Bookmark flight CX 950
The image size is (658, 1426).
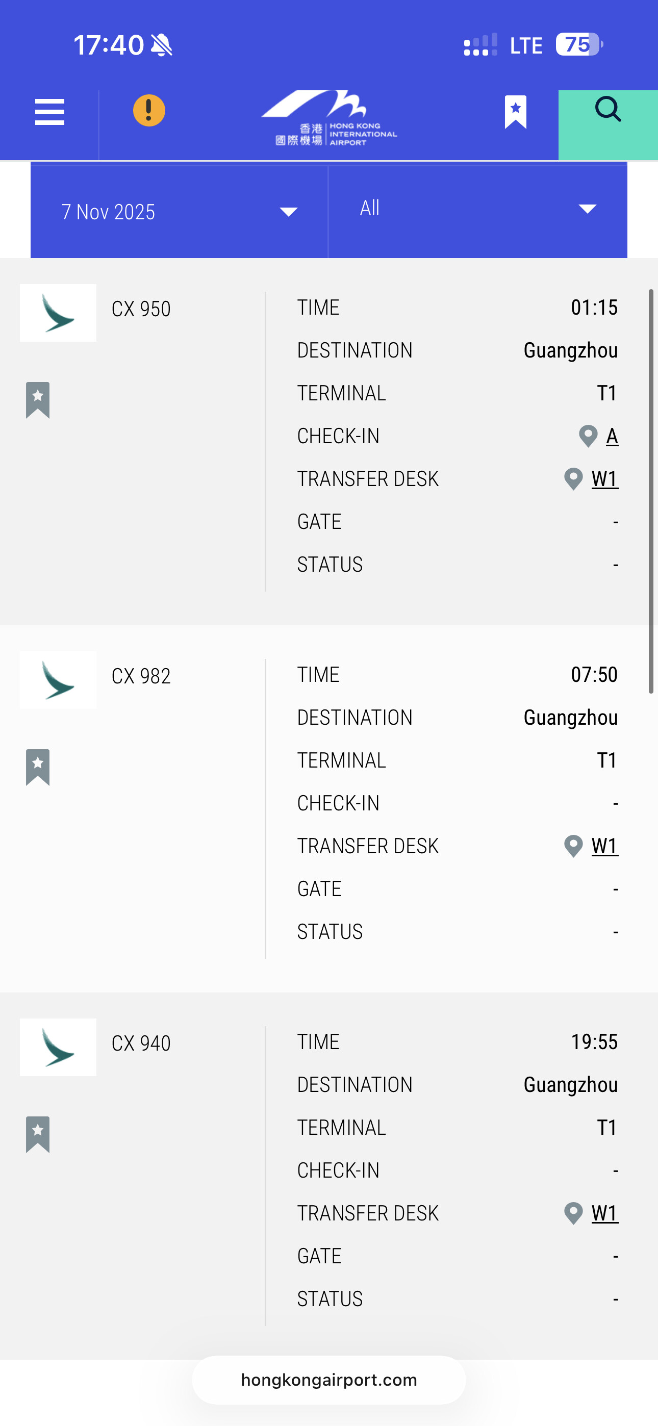38,400
